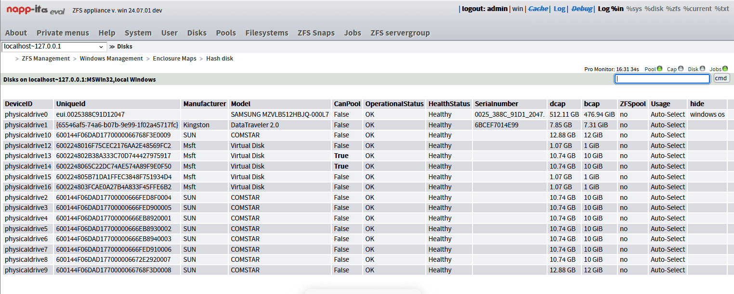Click the Disk monitor indicator light
Viewport: 734px width, 294px height.
703,69
